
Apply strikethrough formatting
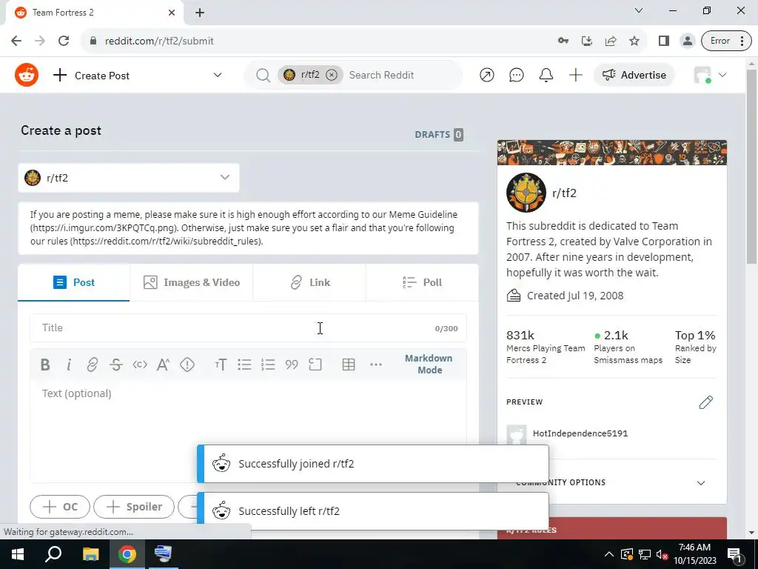click(115, 365)
